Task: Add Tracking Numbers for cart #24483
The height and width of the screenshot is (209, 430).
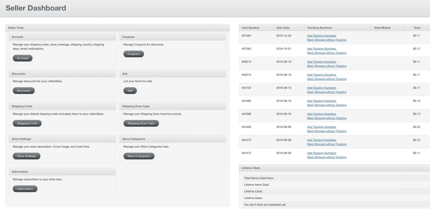Action: pos(321,127)
